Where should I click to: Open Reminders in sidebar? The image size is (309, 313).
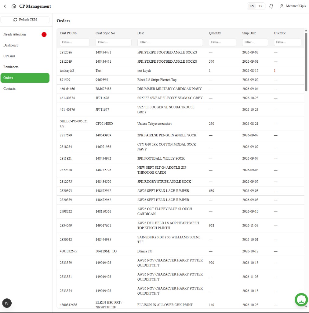pos(25,67)
